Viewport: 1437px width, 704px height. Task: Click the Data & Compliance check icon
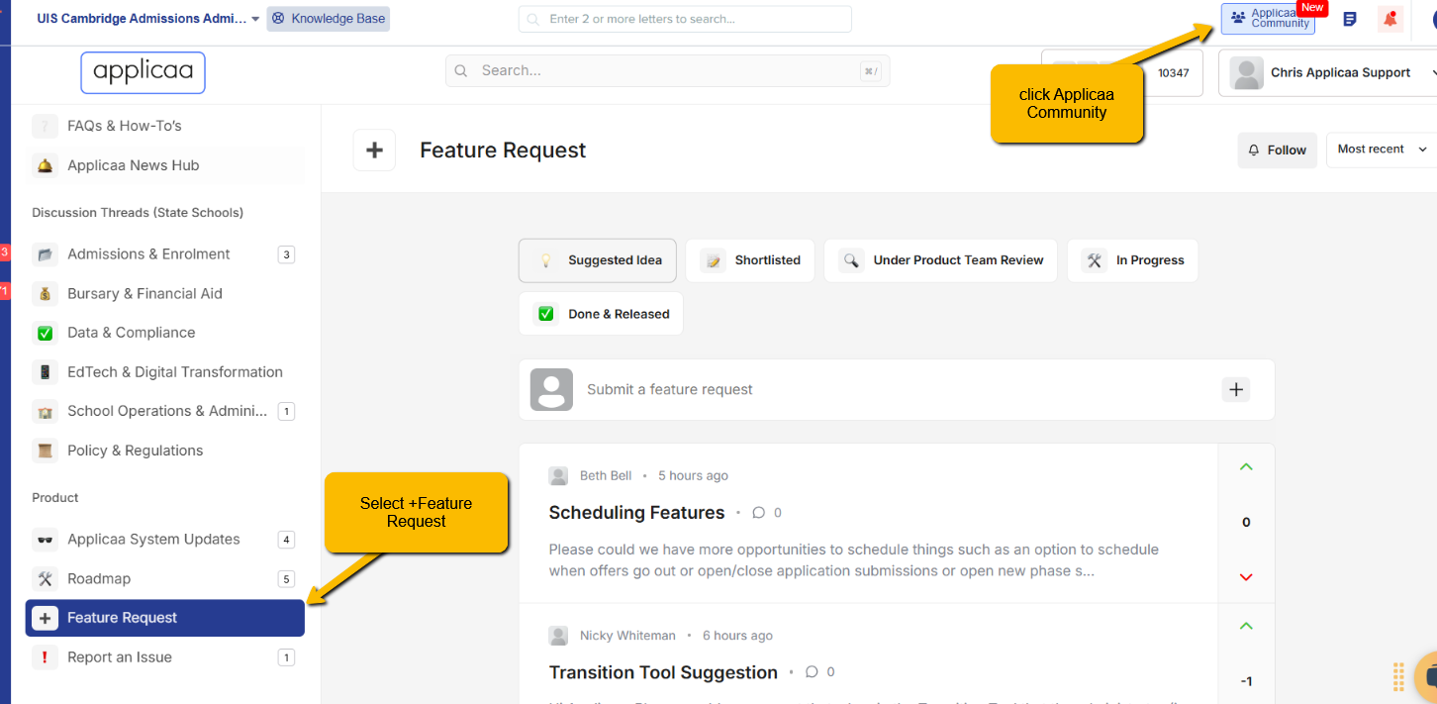tap(45, 334)
